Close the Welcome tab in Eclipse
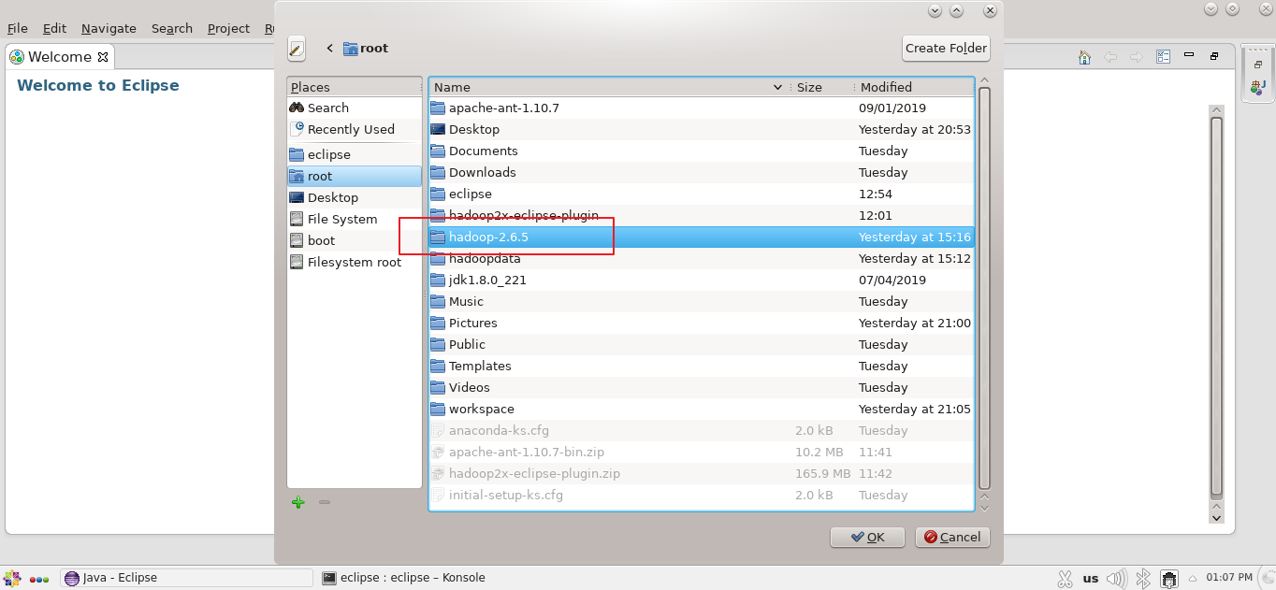The width and height of the screenshot is (1276, 590). [x=104, y=57]
